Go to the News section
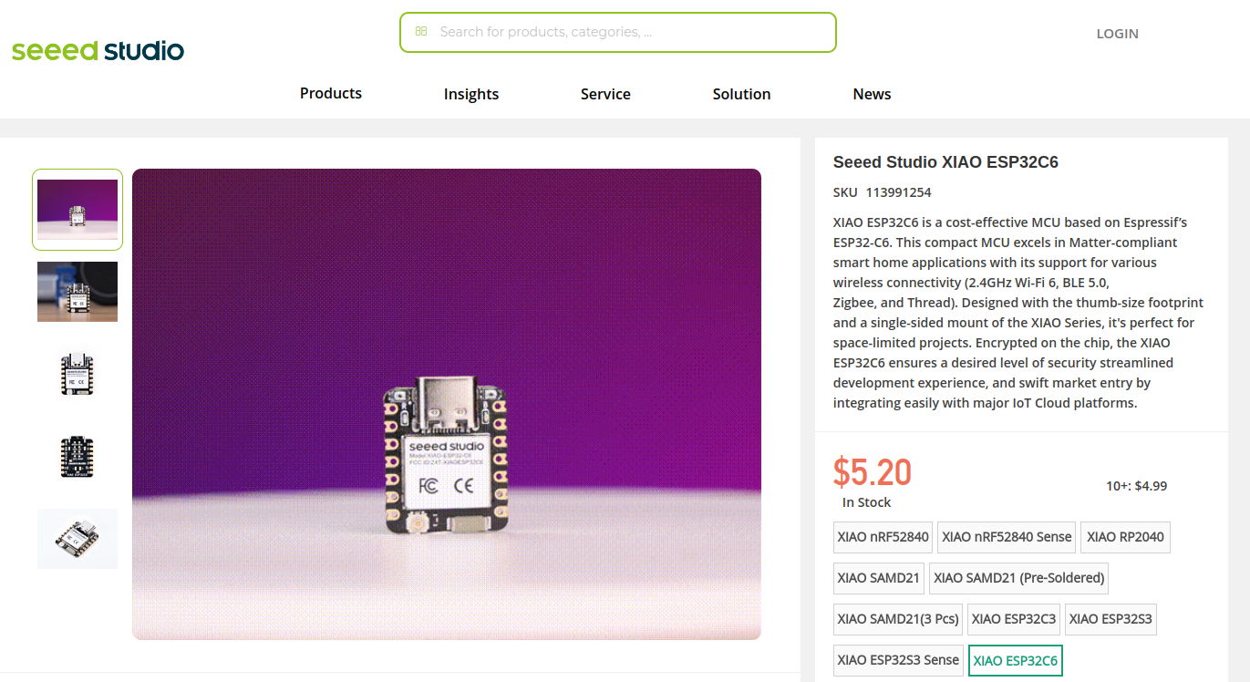 (873, 94)
